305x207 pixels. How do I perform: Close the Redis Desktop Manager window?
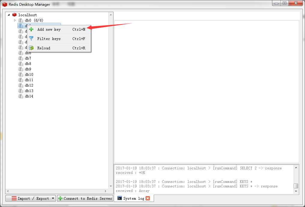[296, 3]
